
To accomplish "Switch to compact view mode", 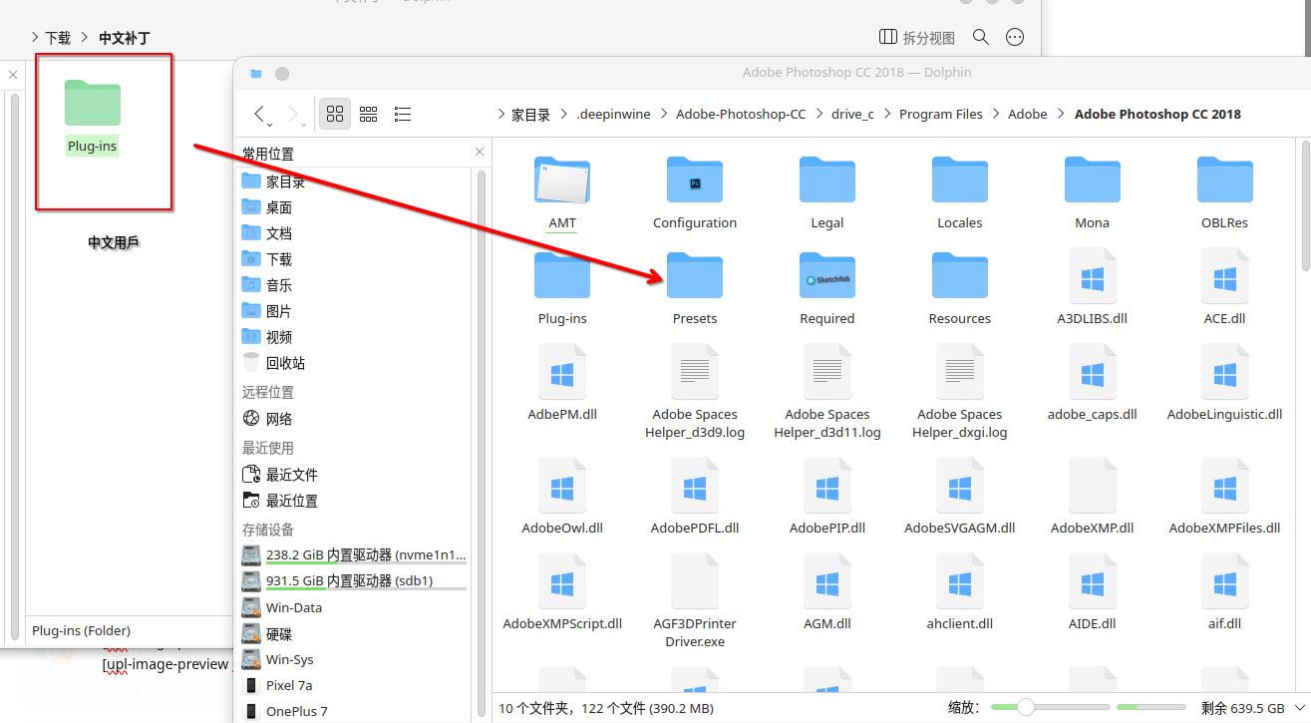I will pos(369,114).
